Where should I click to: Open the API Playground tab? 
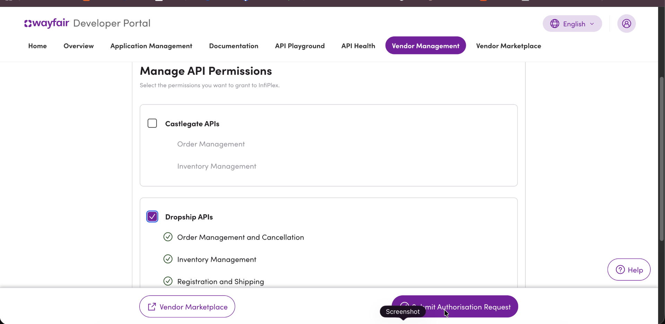[x=300, y=46]
